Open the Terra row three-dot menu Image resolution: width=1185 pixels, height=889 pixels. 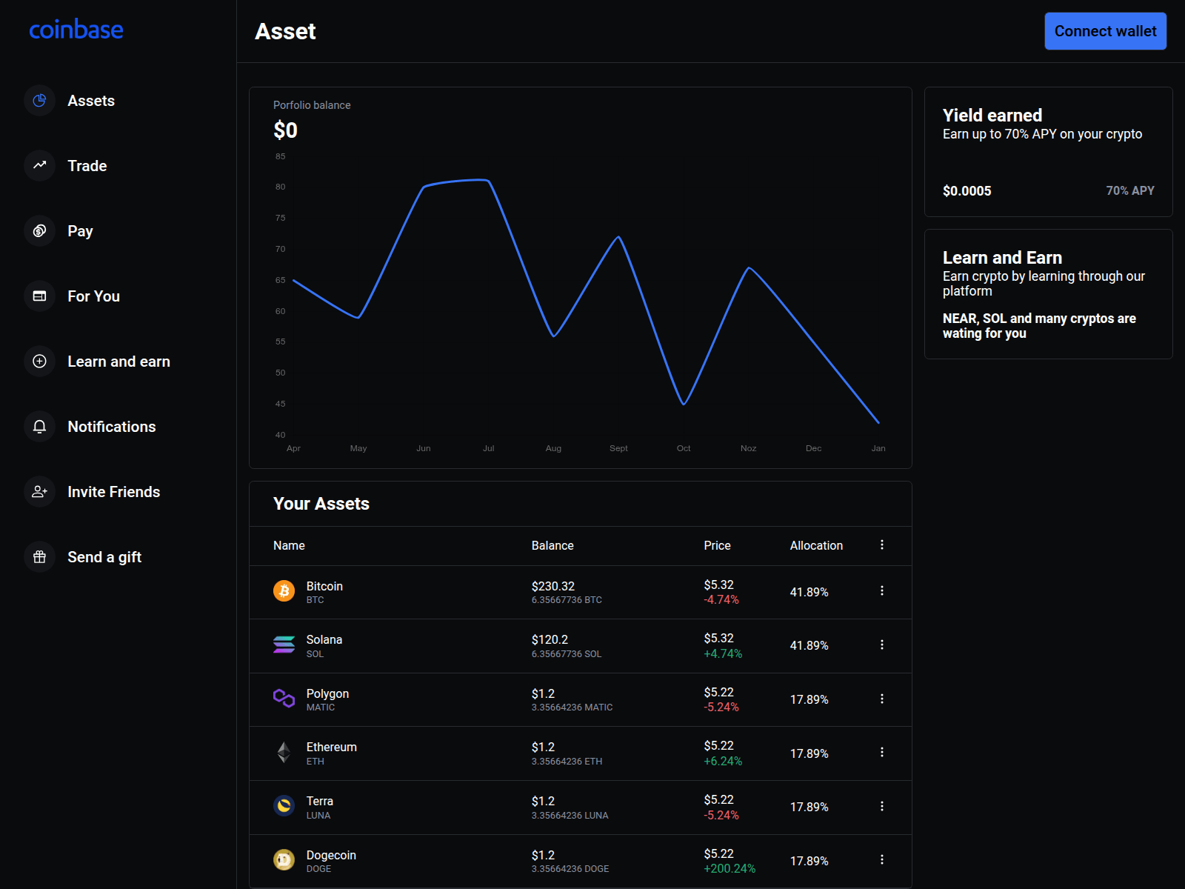pyautogui.click(x=882, y=807)
